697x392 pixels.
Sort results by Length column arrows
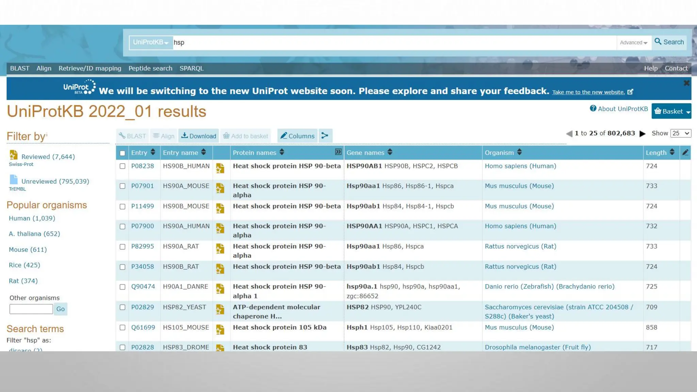tap(672, 152)
